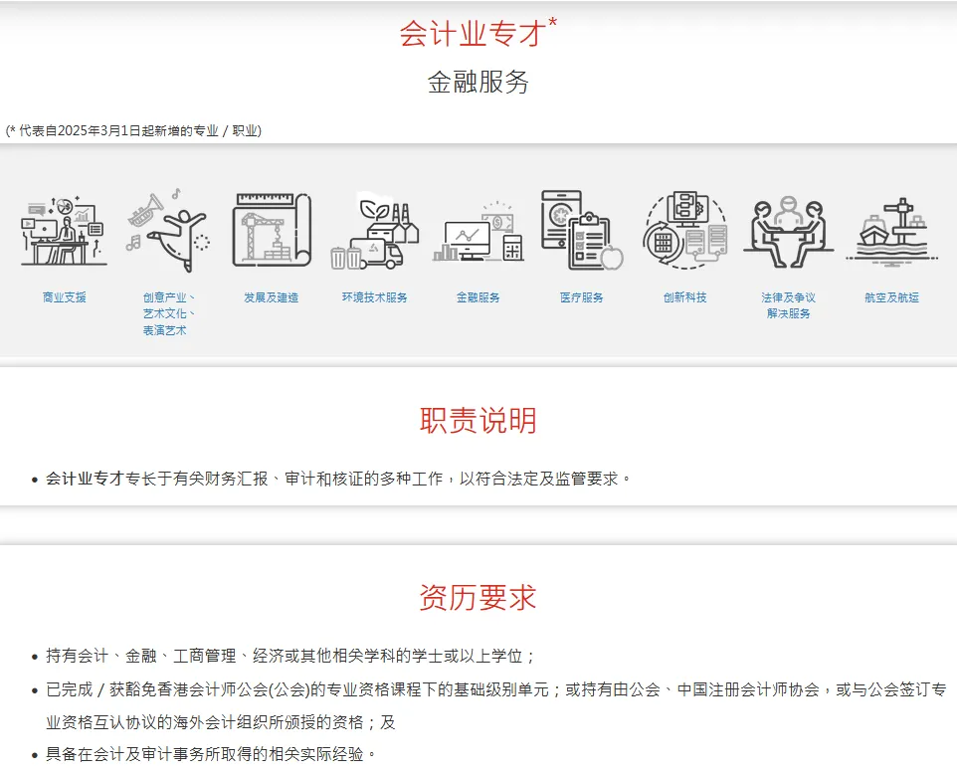Click the dancer and trumpet creative industries icon
957x776 pixels.
[167, 231]
